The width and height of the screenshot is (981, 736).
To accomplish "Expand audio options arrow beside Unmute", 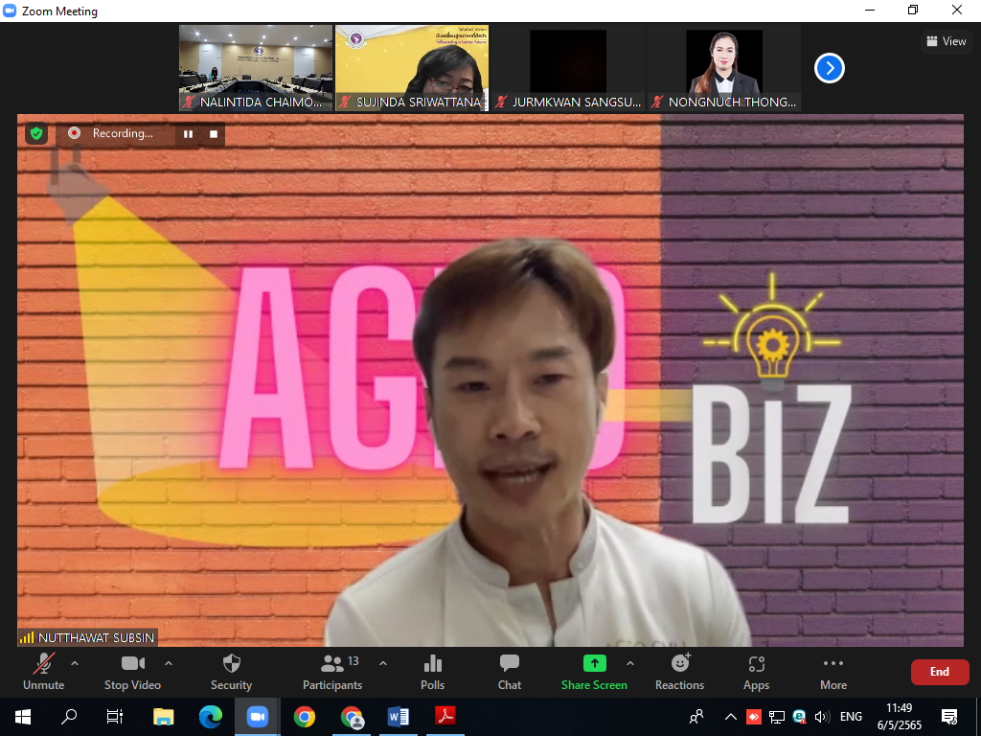I will (75, 663).
